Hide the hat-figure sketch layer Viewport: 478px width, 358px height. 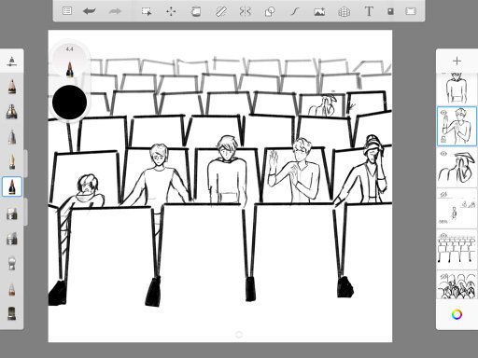click(443, 154)
